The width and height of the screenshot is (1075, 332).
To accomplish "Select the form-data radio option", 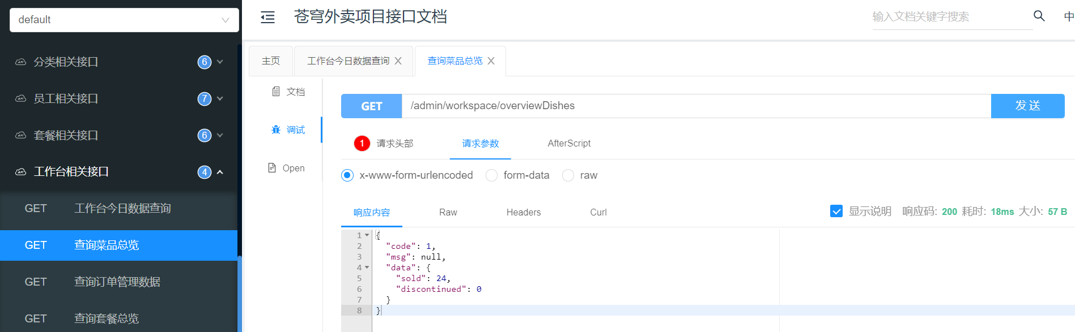I will coord(492,175).
